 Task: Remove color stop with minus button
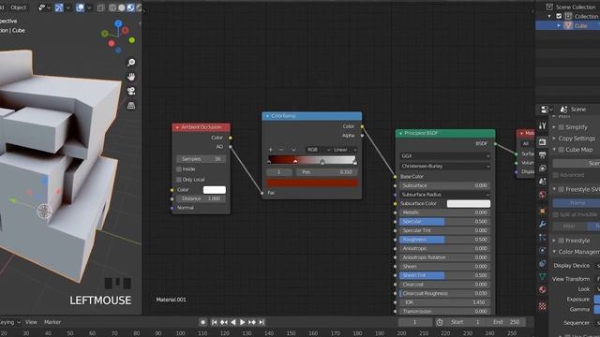281,150
